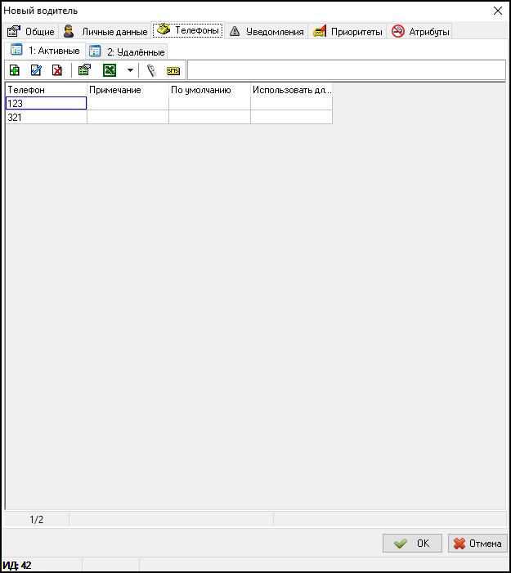Open the Личные данные tab
The image size is (511, 573).
pos(106,32)
